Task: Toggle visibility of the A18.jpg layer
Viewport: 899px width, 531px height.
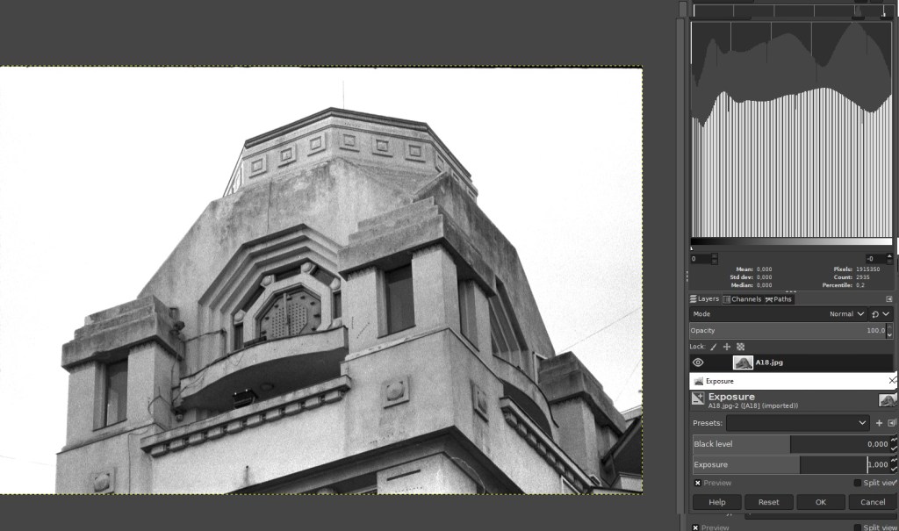Action: pyautogui.click(x=698, y=362)
